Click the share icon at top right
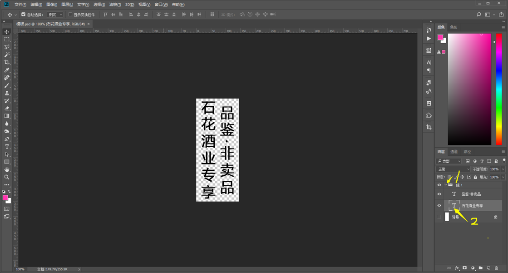This screenshot has width=508, height=273. [502, 14]
